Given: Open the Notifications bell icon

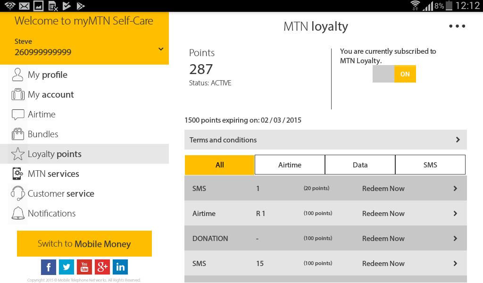Looking at the screenshot, I should click(x=18, y=213).
